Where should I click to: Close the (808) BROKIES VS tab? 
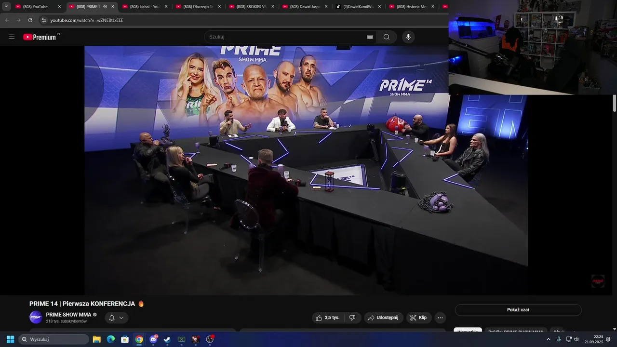coord(273,7)
